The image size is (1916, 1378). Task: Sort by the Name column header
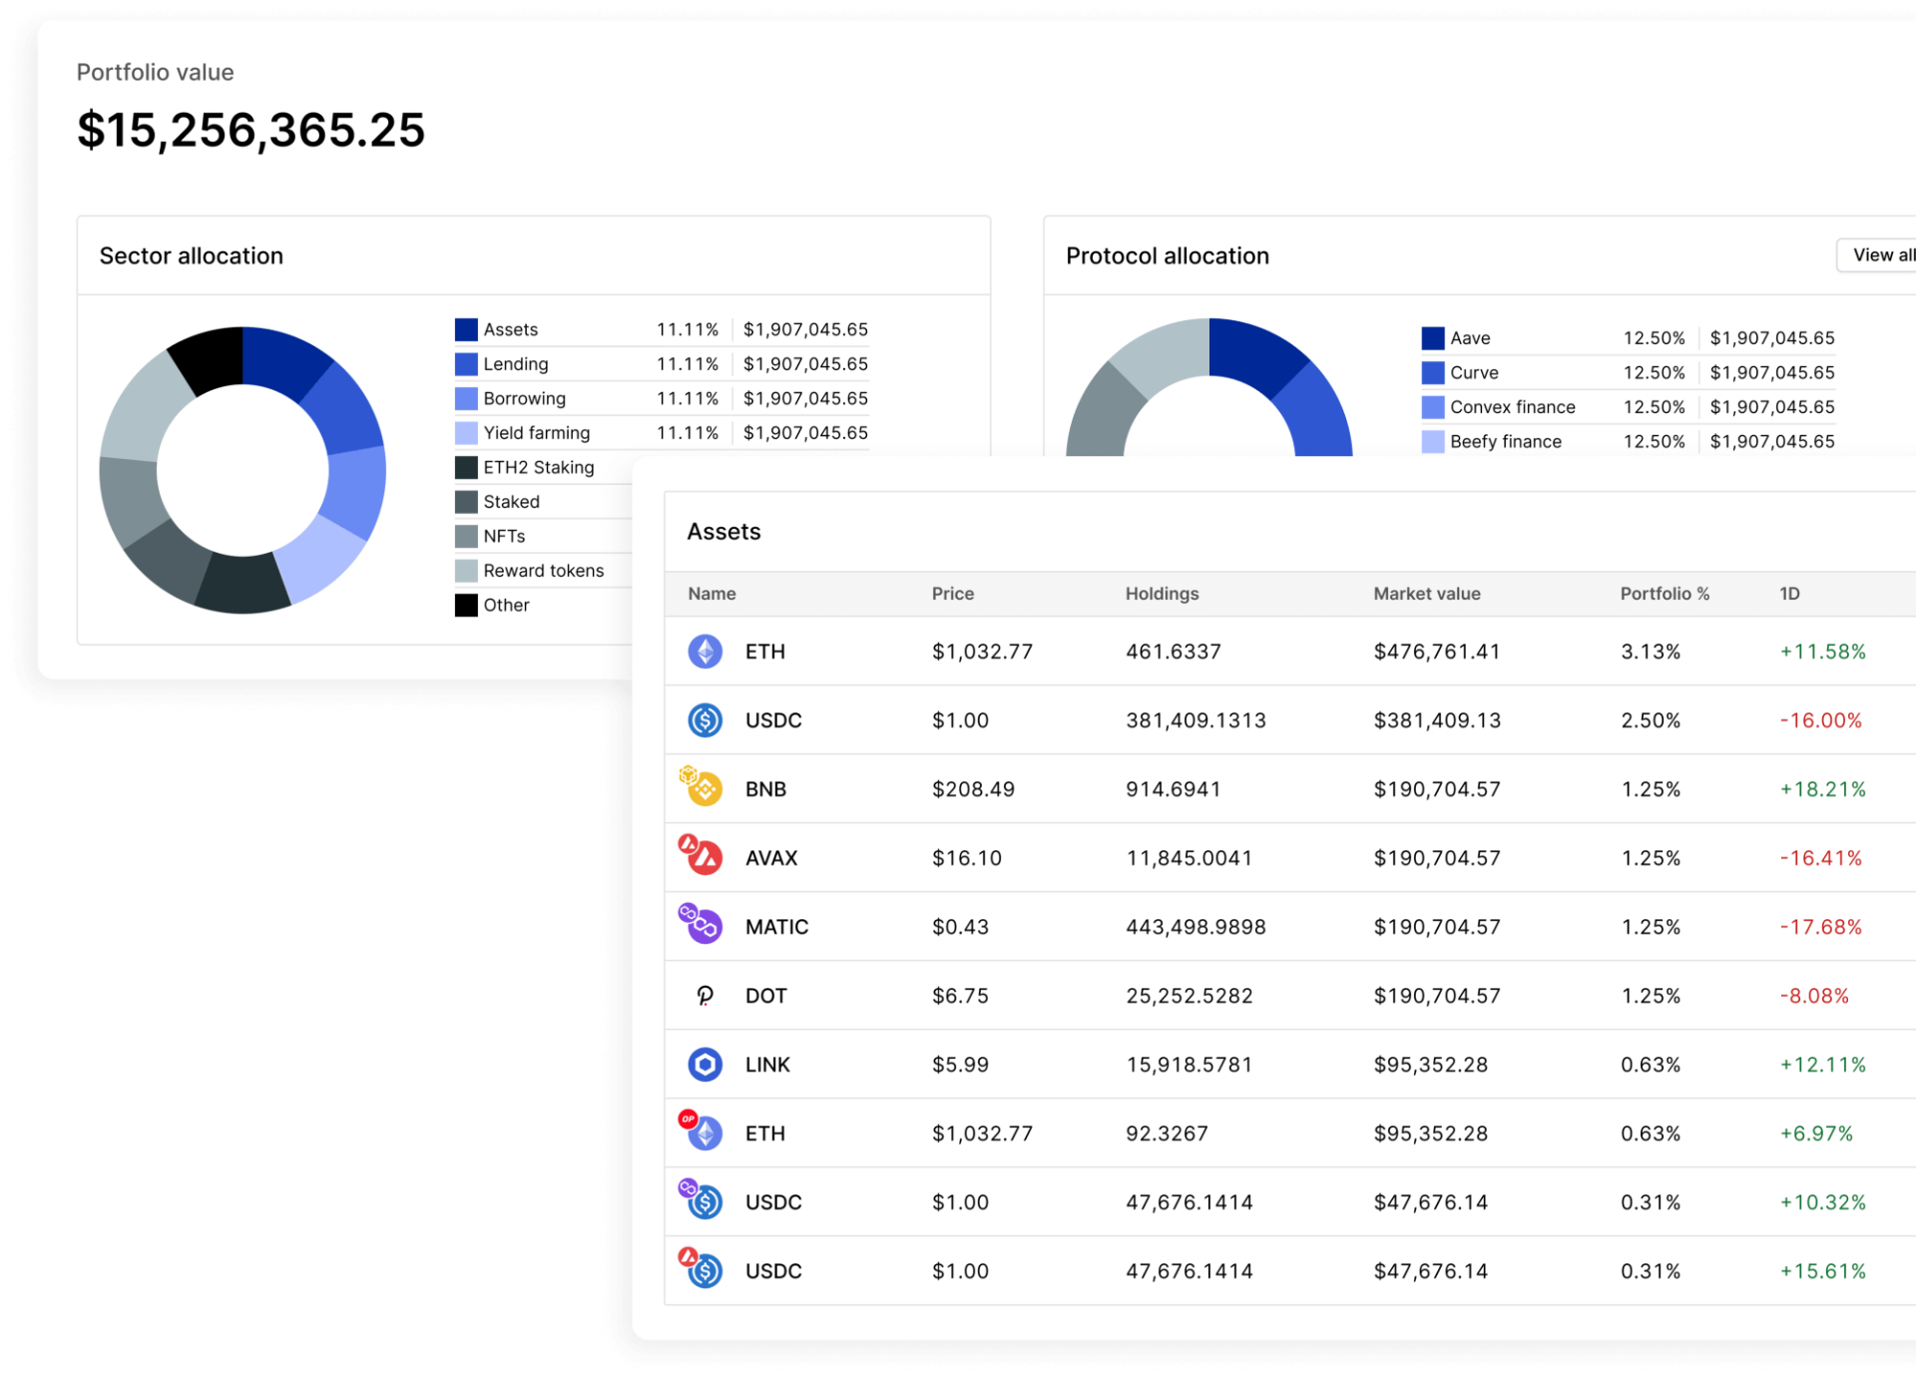click(712, 594)
